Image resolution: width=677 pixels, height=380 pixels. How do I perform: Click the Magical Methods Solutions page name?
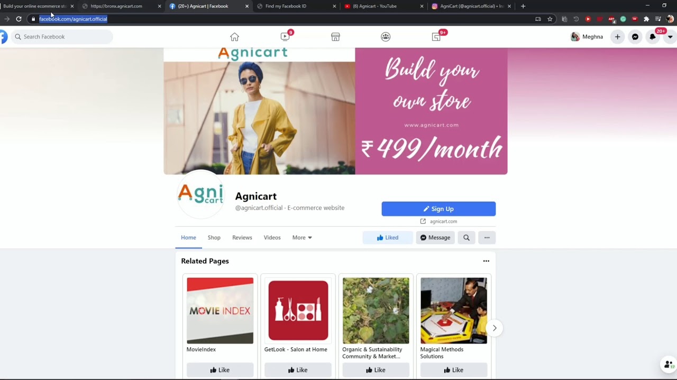point(442,353)
